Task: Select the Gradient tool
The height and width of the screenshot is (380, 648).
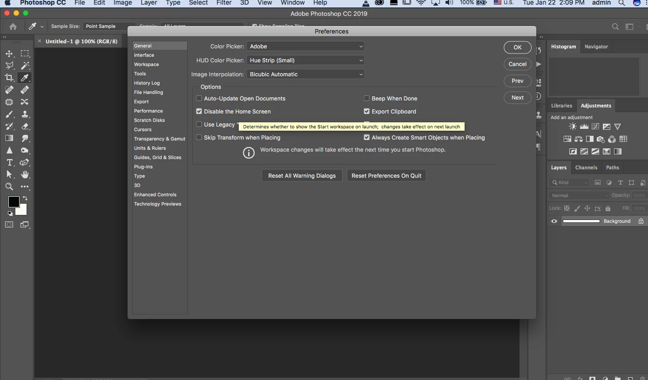Action: pos(9,138)
